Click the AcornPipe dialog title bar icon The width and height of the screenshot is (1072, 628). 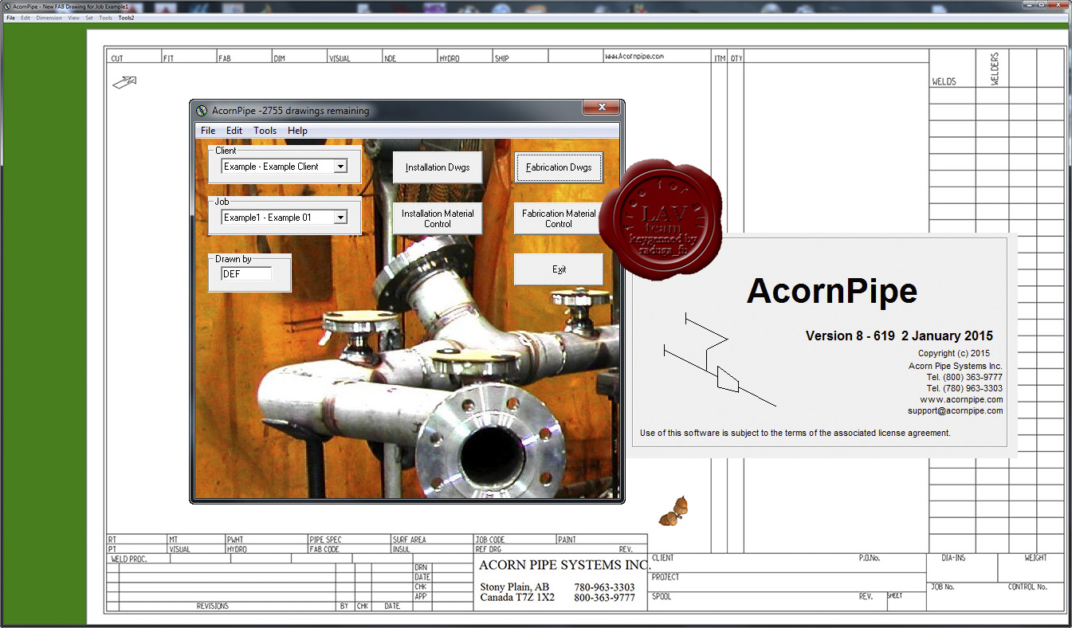[x=202, y=111]
